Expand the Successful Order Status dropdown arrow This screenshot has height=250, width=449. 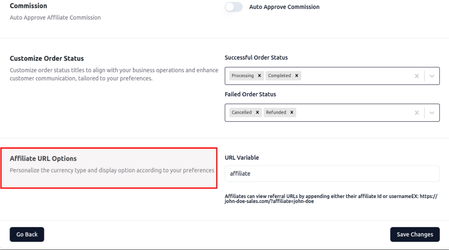432,76
